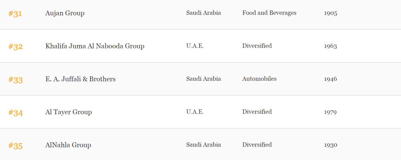Click the #33 rank number
The height and width of the screenshot is (160, 401).
click(15, 80)
